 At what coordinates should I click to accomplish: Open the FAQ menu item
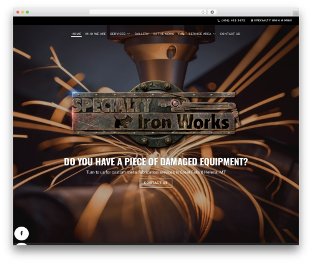(x=182, y=34)
